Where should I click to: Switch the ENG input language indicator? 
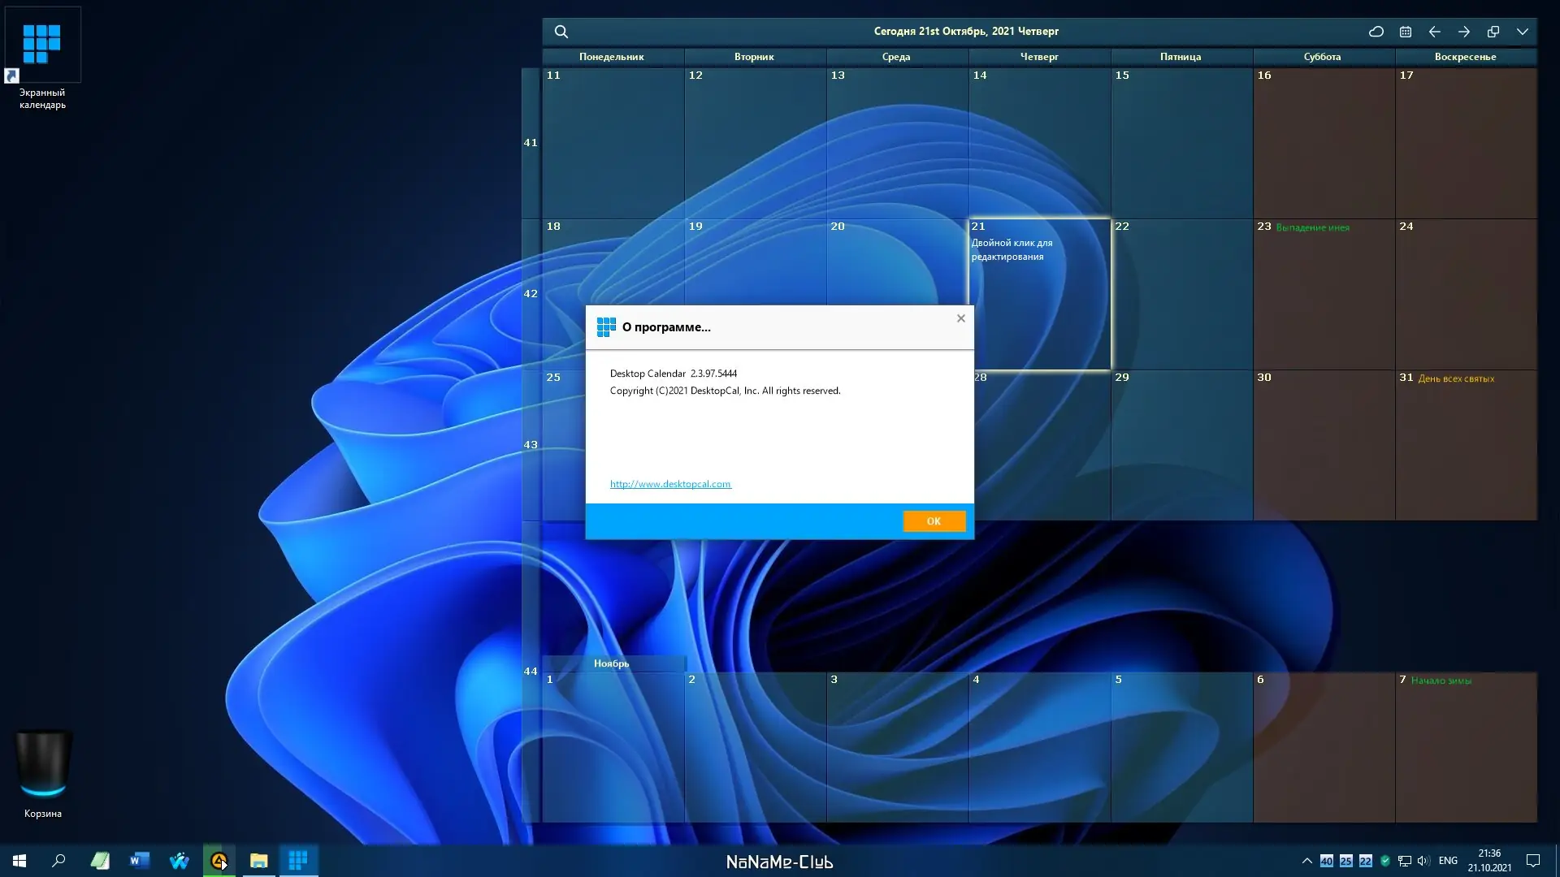pyautogui.click(x=1447, y=861)
